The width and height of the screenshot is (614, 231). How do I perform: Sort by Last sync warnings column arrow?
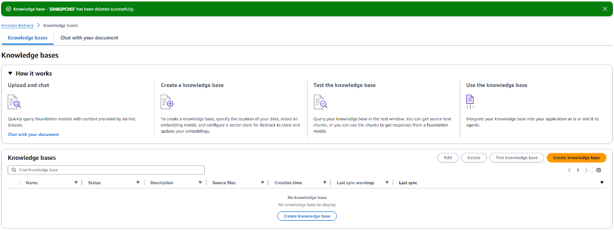387,183
